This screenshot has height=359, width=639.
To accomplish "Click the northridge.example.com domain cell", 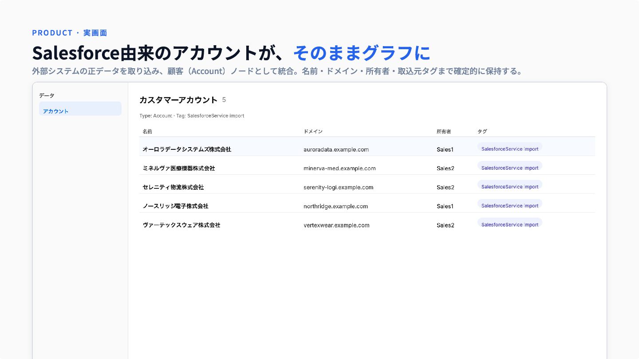I will tap(336, 206).
